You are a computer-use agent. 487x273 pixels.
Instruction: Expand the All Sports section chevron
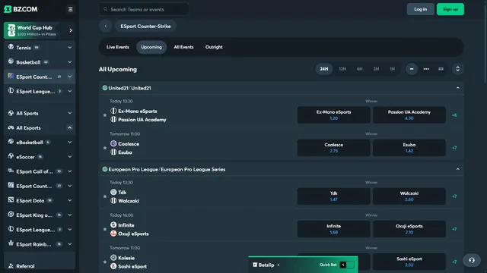tap(69, 113)
